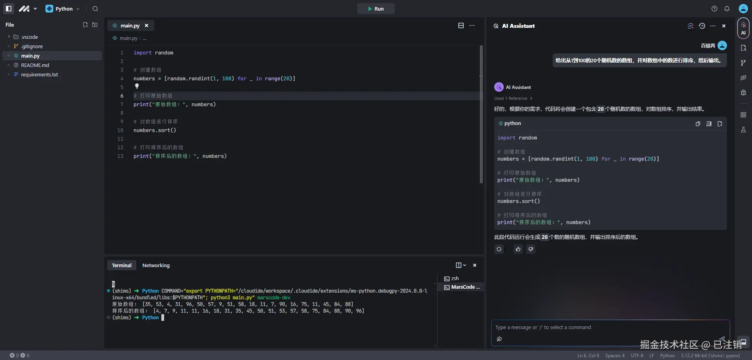Like the AI response
This screenshot has width=752, height=360.
pos(518,249)
